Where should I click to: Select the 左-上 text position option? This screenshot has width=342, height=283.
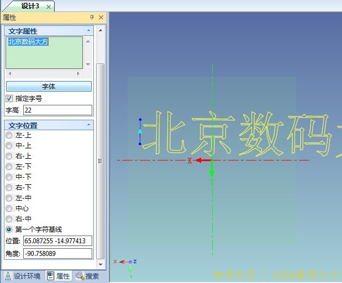pyautogui.click(x=9, y=135)
